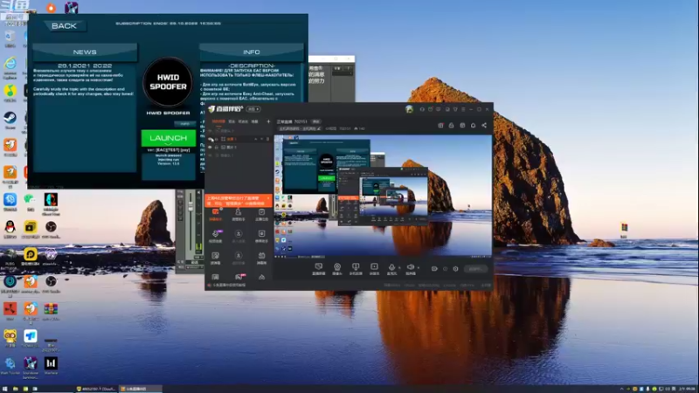Open the hamburger menu in the streaming app title bar
The height and width of the screenshot is (393, 699).
click(x=463, y=109)
